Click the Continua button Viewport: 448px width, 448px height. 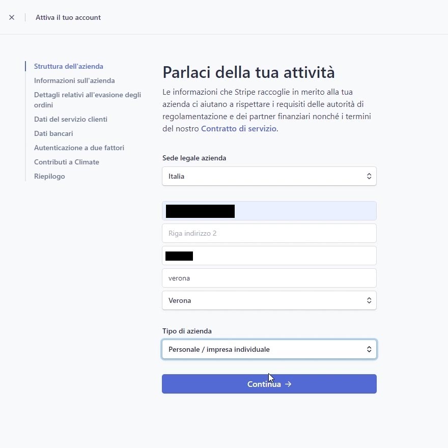click(x=269, y=384)
